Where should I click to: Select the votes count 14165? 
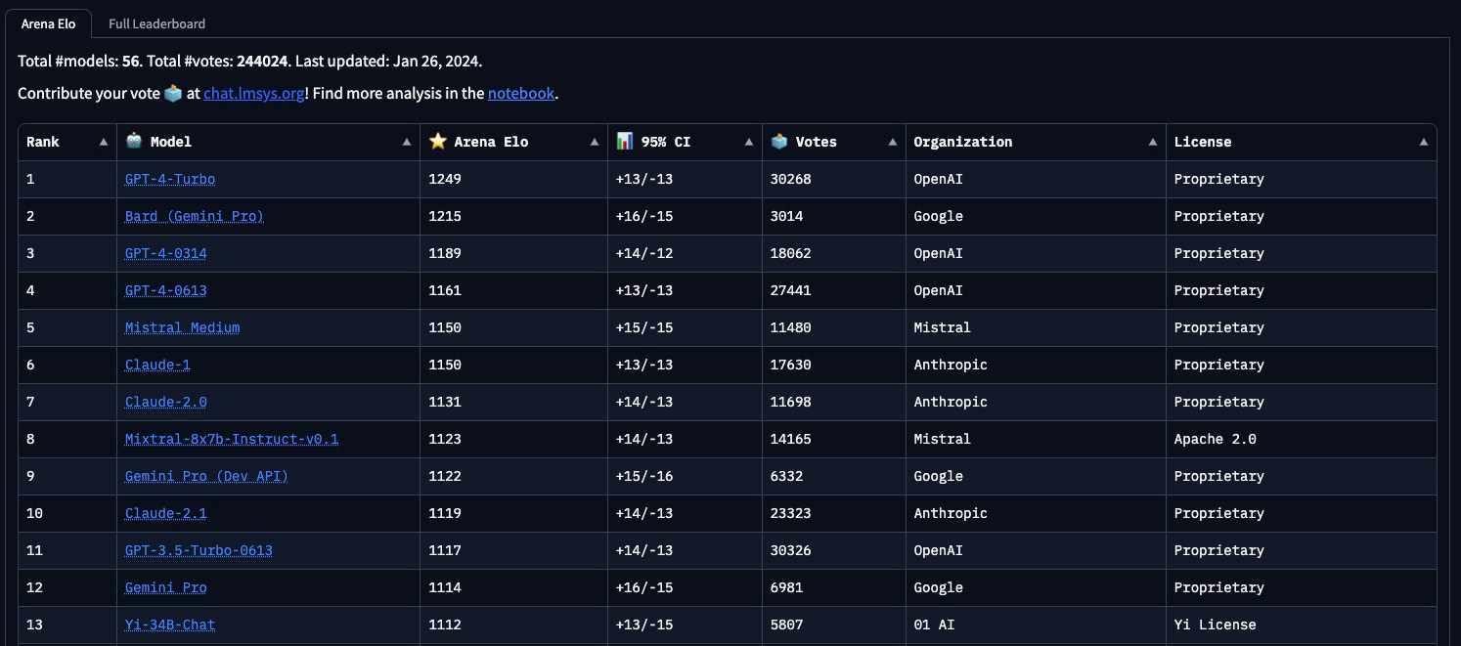click(x=791, y=439)
